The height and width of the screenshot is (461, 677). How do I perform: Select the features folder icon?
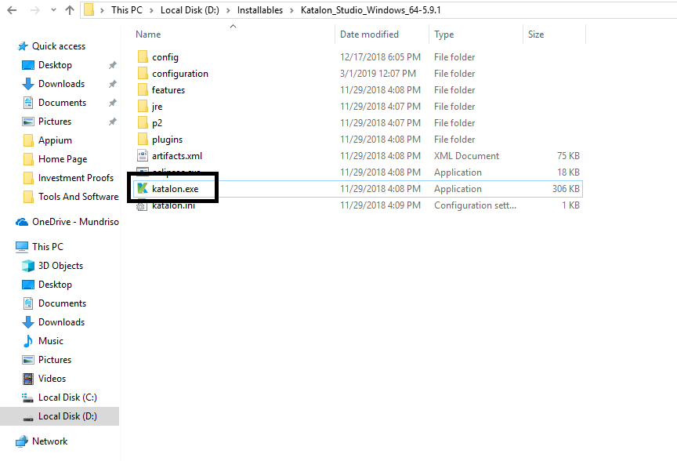[x=143, y=90]
